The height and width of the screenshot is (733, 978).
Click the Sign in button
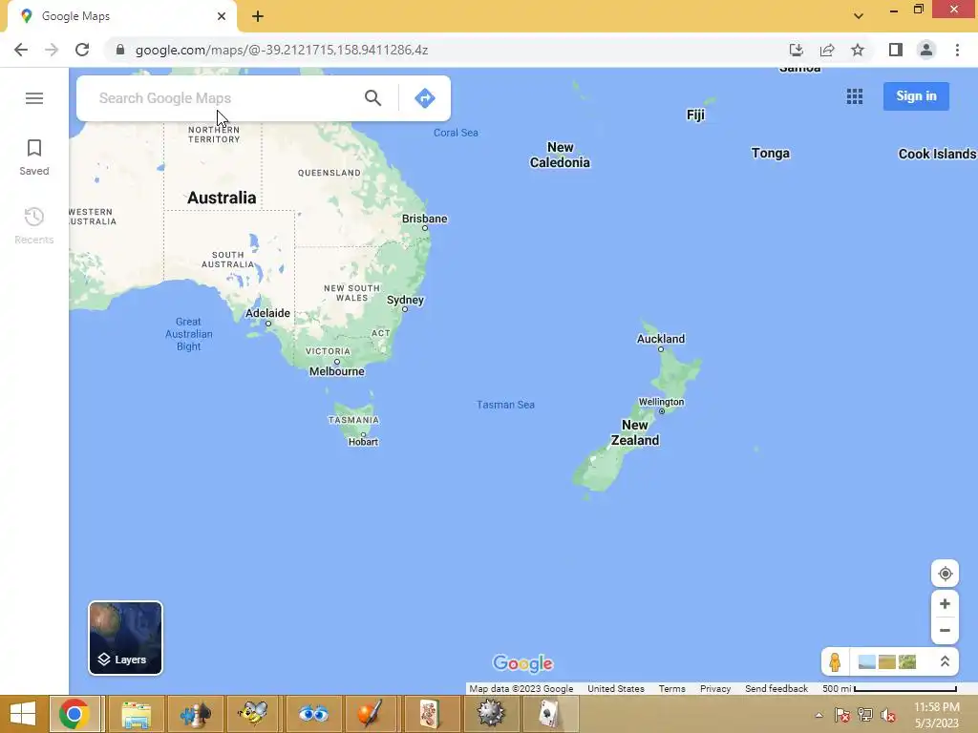916,96
